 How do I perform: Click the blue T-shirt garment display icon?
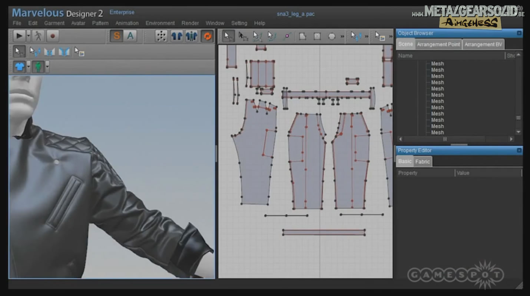(20, 67)
